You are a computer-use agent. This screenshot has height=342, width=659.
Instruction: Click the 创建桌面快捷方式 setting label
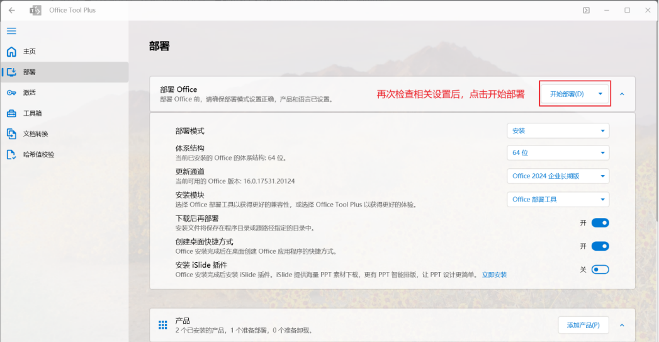(205, 241)
